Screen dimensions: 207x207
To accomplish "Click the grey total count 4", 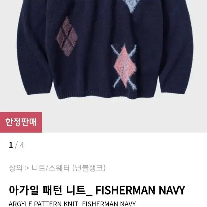I will 22,145.
